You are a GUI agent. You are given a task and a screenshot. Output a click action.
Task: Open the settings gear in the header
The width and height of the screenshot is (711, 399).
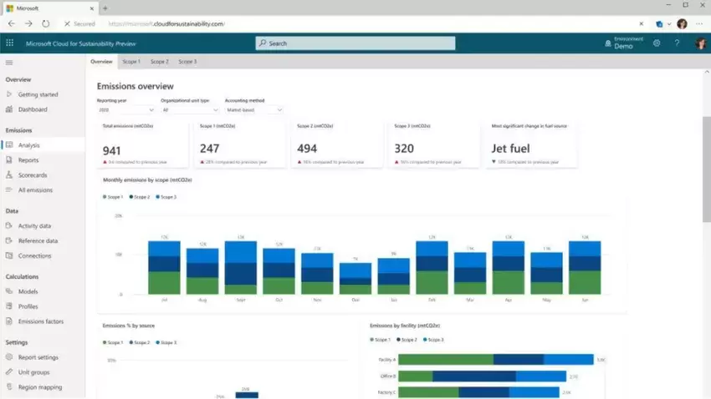tap(657, 43)
